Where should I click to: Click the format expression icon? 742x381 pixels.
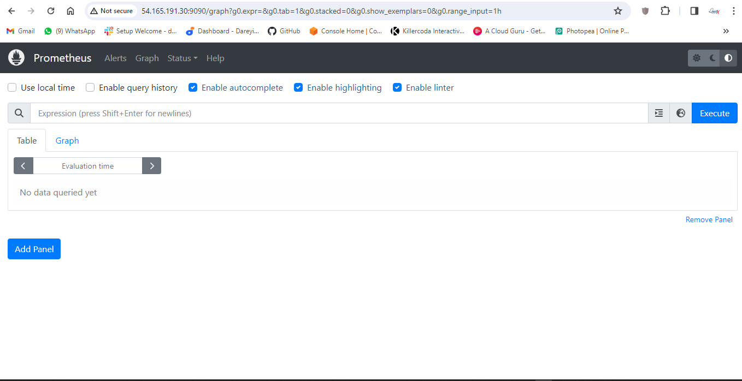click(x=659, y=113)
